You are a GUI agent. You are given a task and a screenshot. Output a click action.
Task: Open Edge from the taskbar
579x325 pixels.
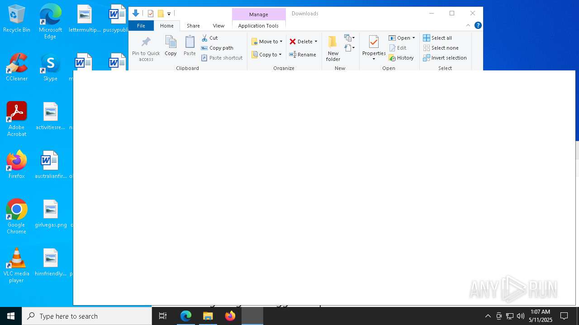[x=186, y=316]
